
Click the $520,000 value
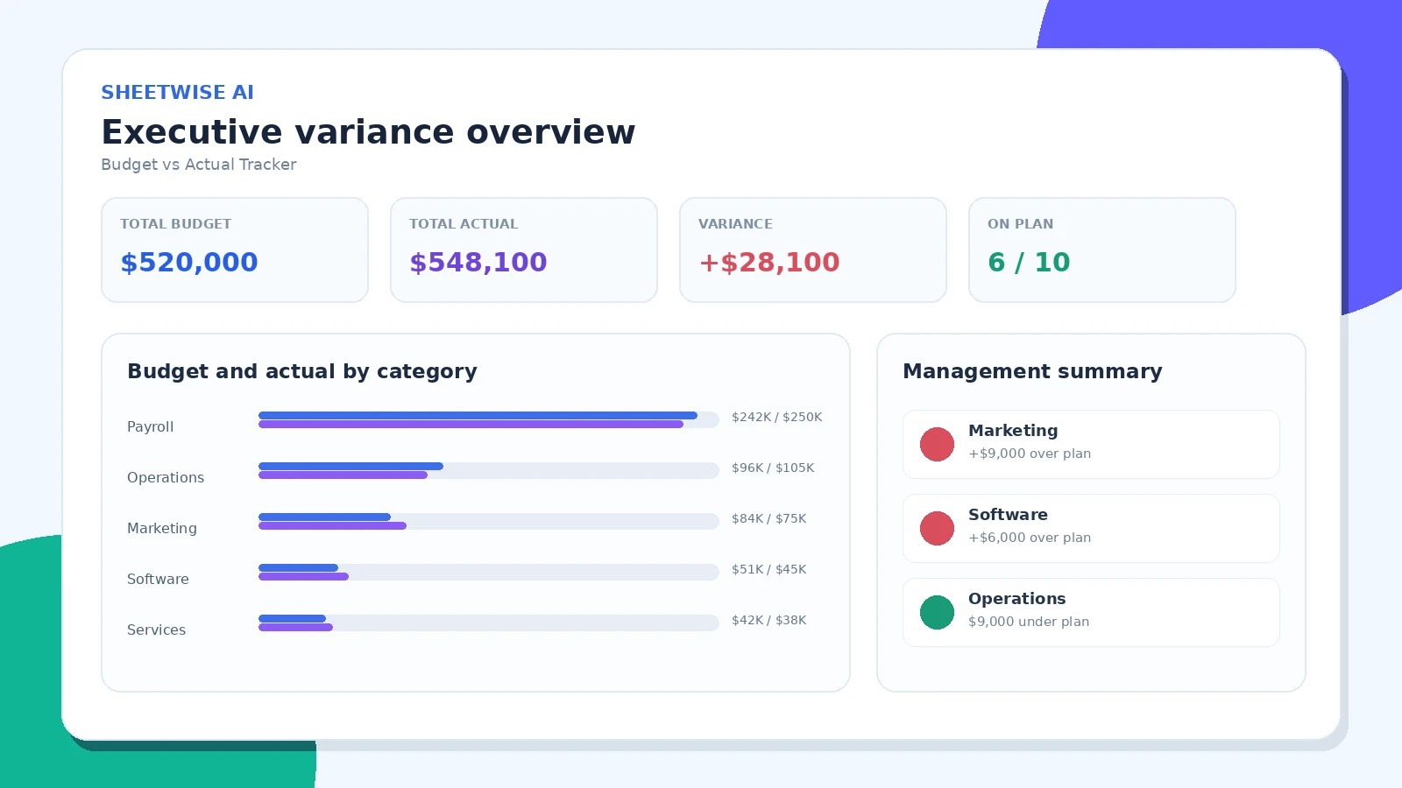coord(189,262)
